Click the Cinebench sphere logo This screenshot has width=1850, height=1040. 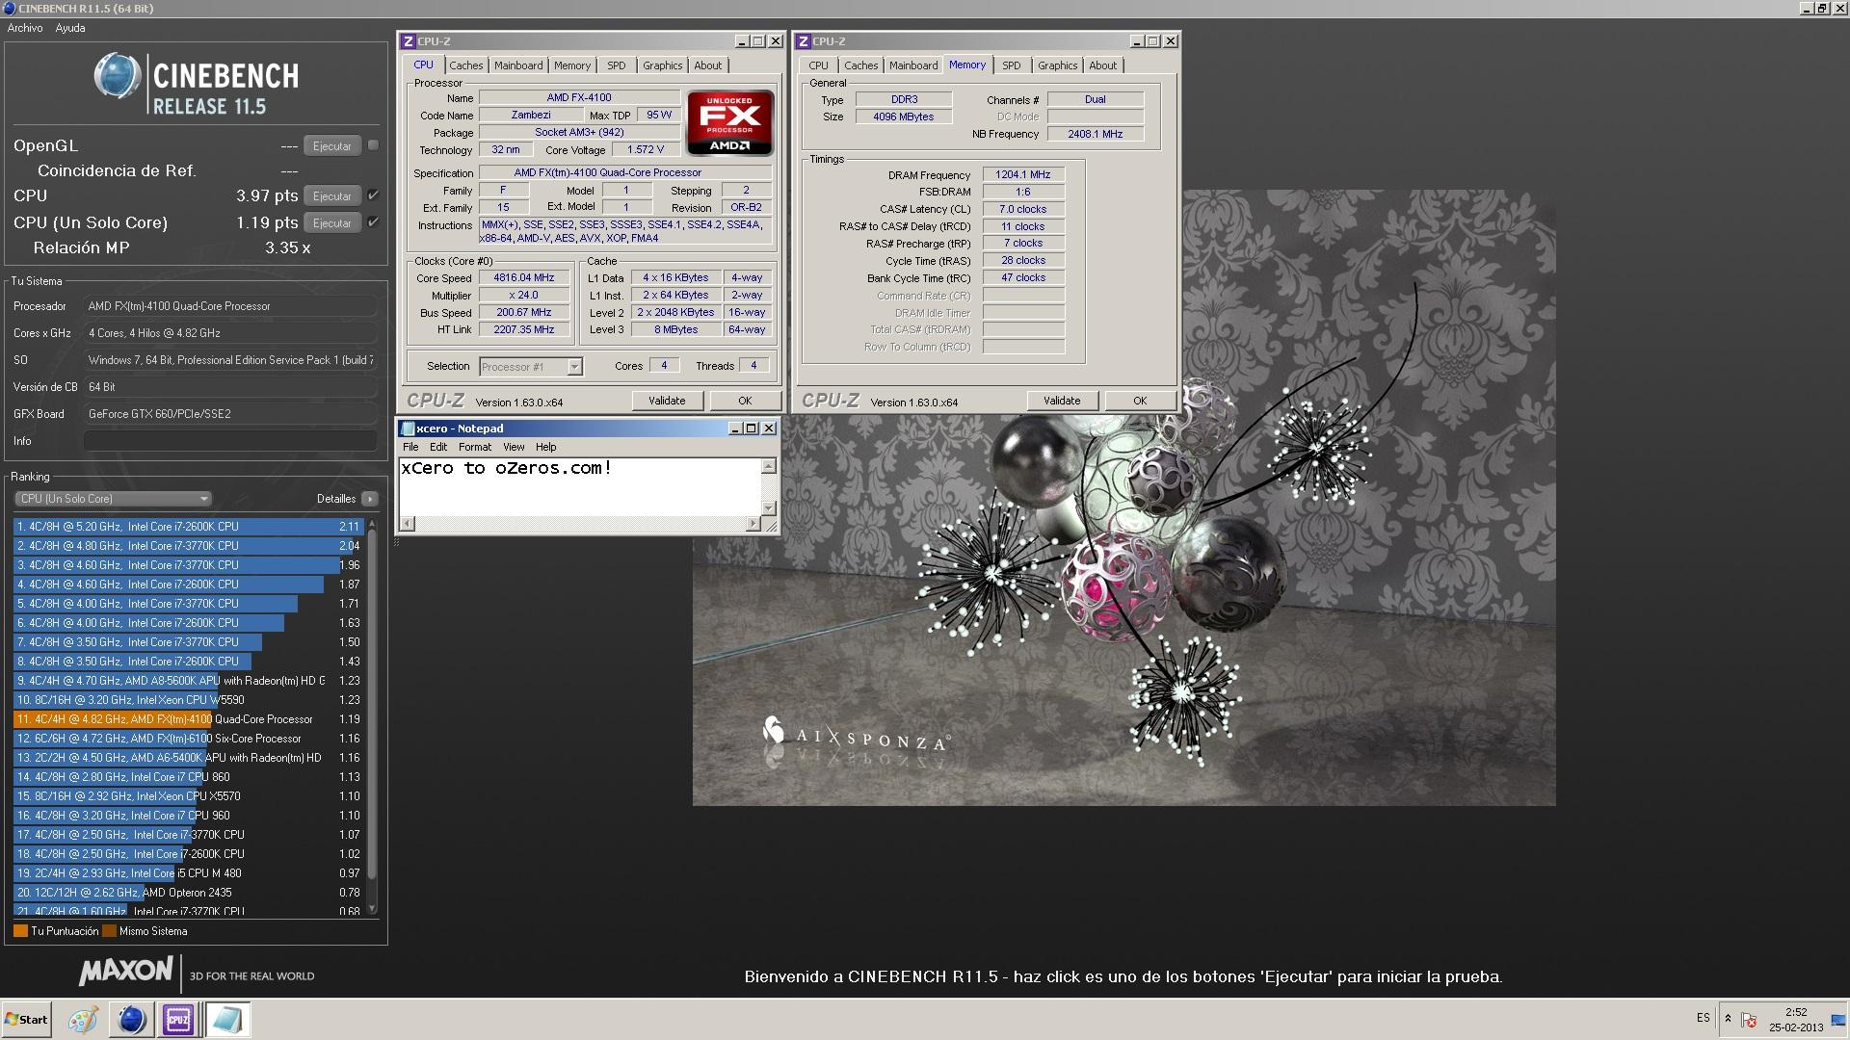point(117,76)
